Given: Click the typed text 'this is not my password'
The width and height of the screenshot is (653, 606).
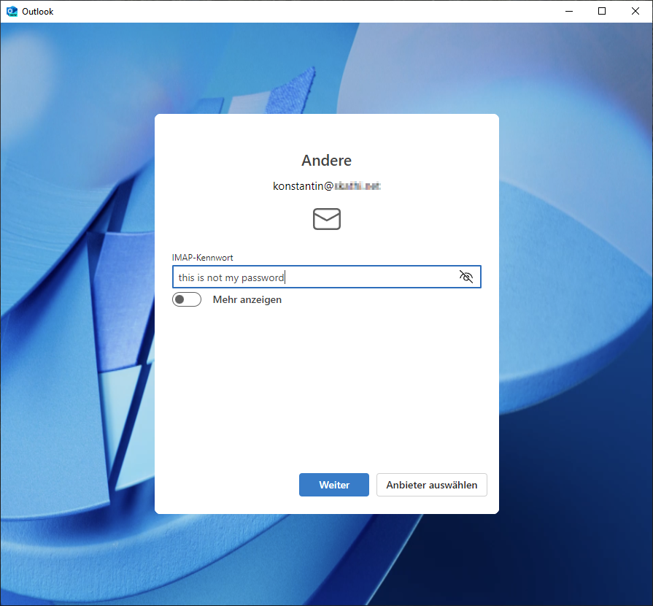Looking at the screenshot, I should click(x=231, y=277).
